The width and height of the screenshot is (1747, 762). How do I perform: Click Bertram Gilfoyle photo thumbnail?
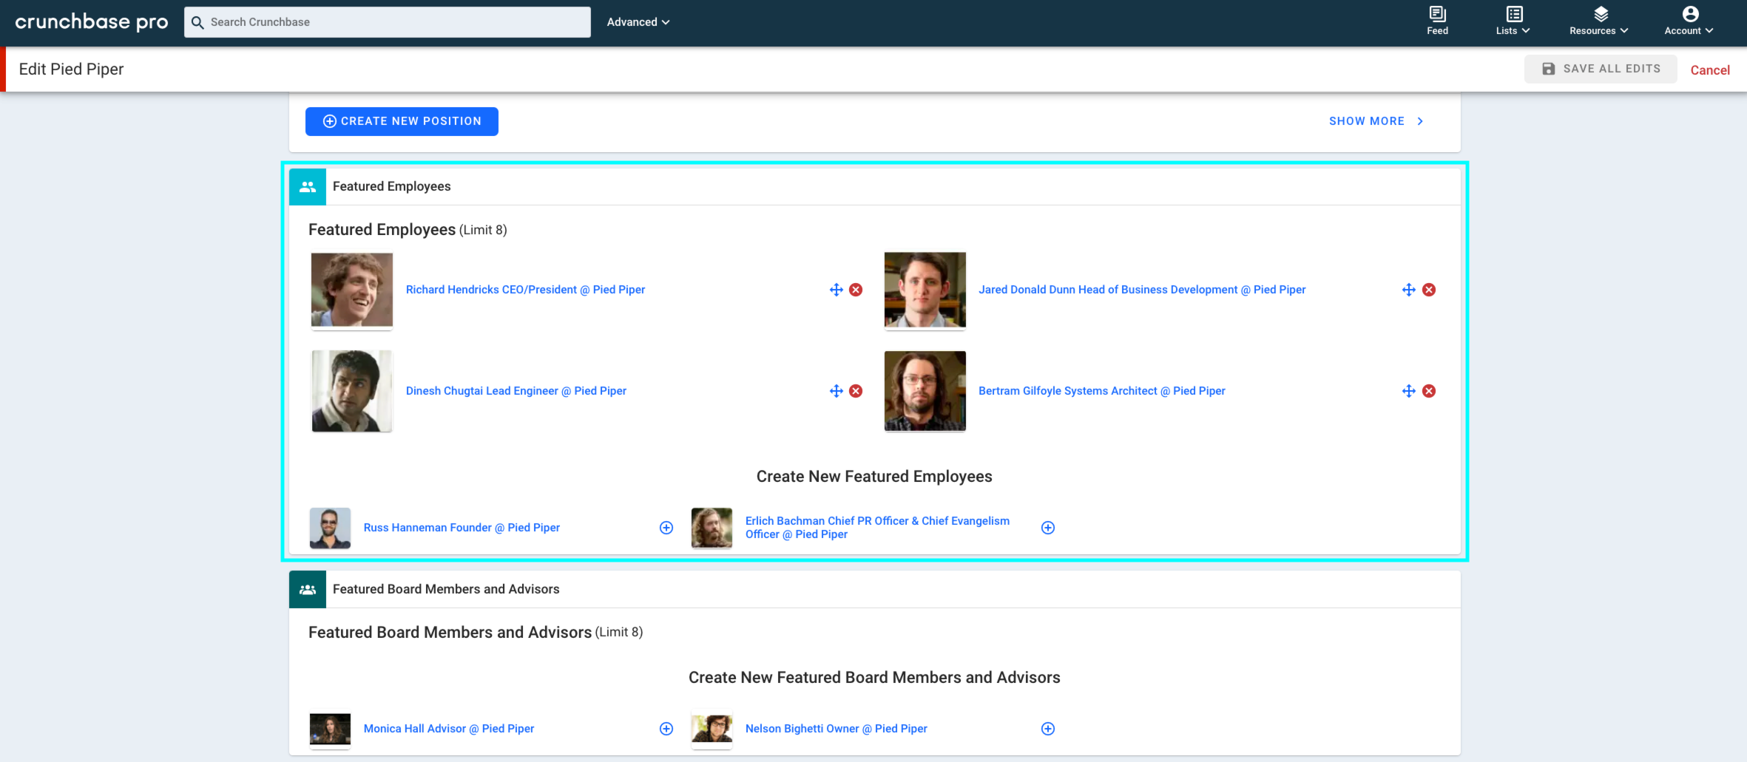click(x=925, y=391)
